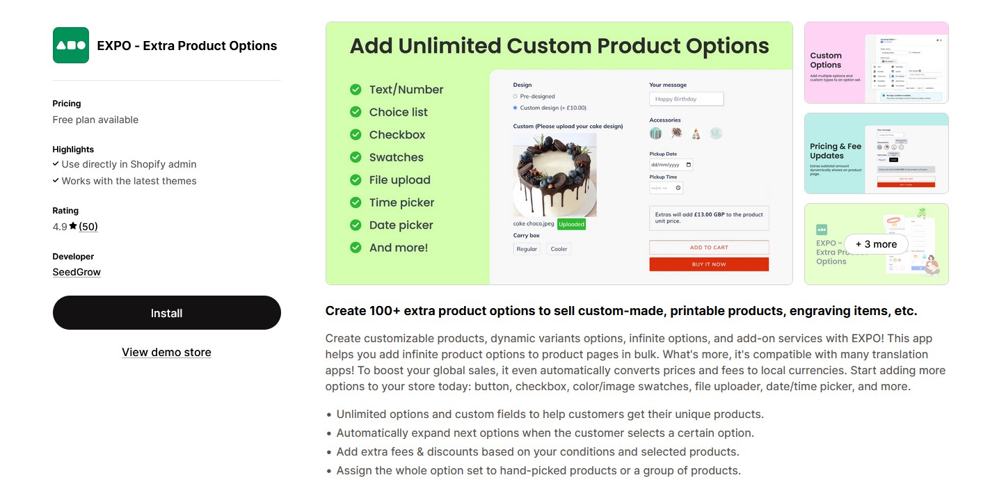Click the green check beside File upload
The height and width of the screenshot is (498, 1006).
click(356, 180)
